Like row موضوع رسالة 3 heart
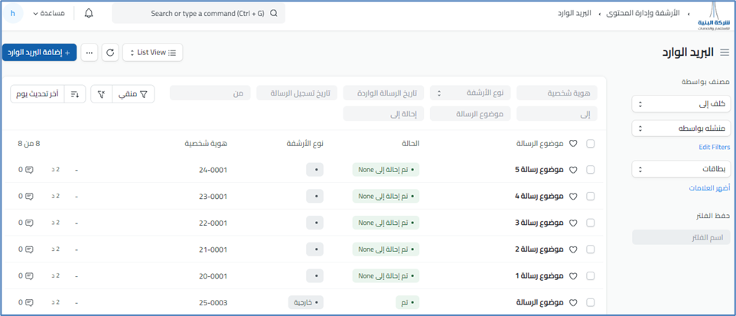This screenshot has width=736, height=316. (x=572, y=223)
